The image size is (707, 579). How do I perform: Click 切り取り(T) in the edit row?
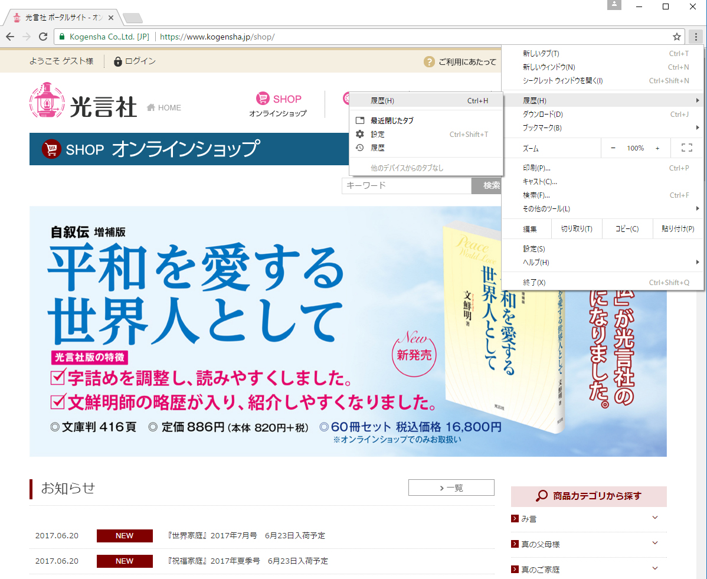coord(577,228)
